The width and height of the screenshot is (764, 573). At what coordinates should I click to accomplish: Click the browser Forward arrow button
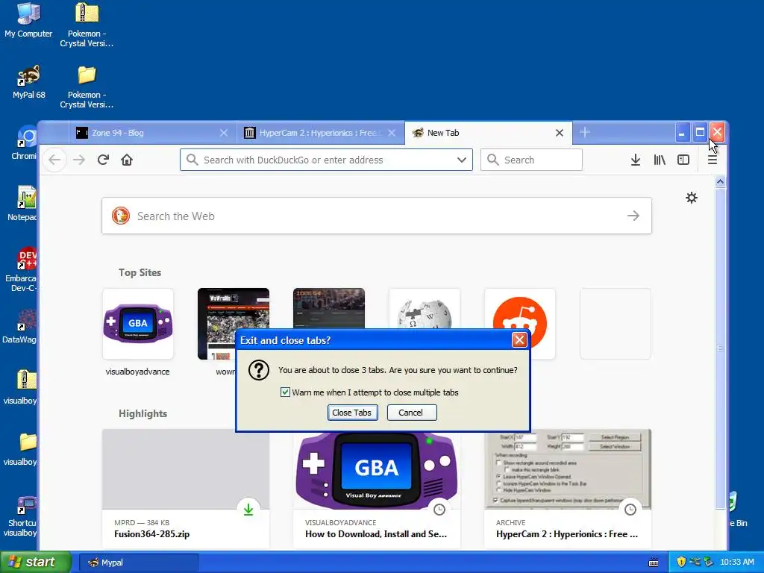click(x=79, y=160)
